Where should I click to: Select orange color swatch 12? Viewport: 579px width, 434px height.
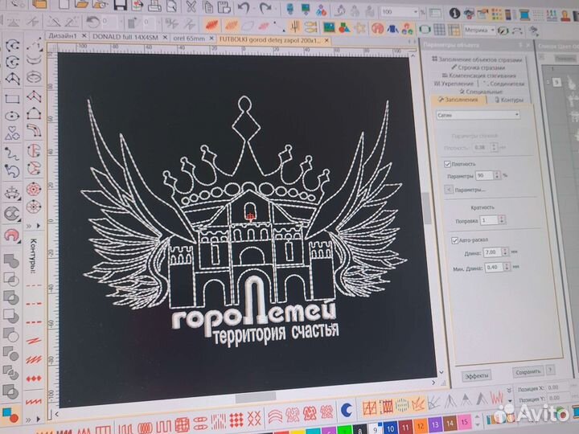[420, 425]
